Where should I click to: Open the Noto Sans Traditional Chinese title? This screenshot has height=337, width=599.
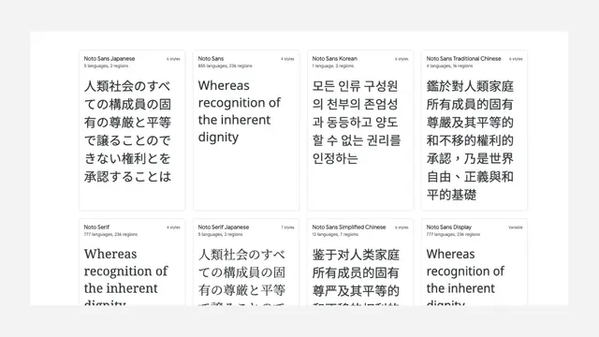(464, 58)
